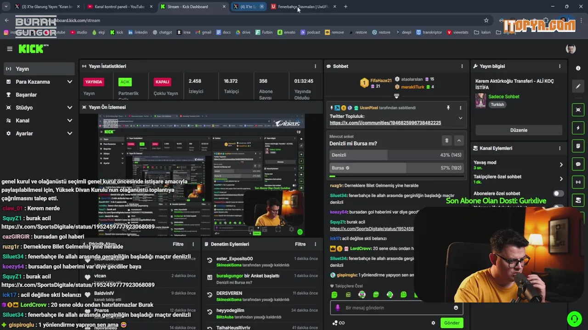588x330 pixels.
Task: Bookmark this page with star icon
Action: 486,20
